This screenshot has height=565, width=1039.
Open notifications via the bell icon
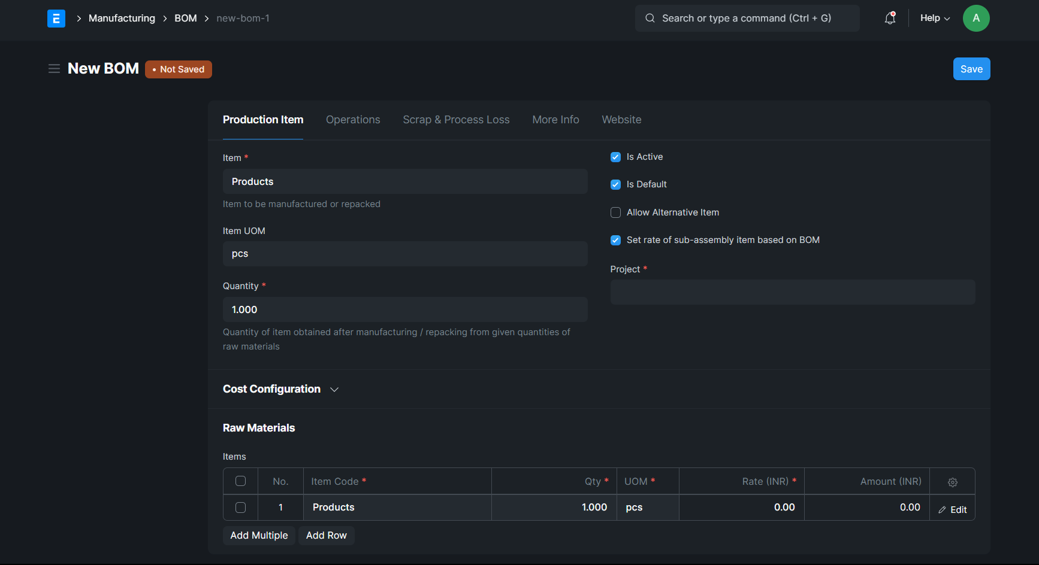coord(889,18)
